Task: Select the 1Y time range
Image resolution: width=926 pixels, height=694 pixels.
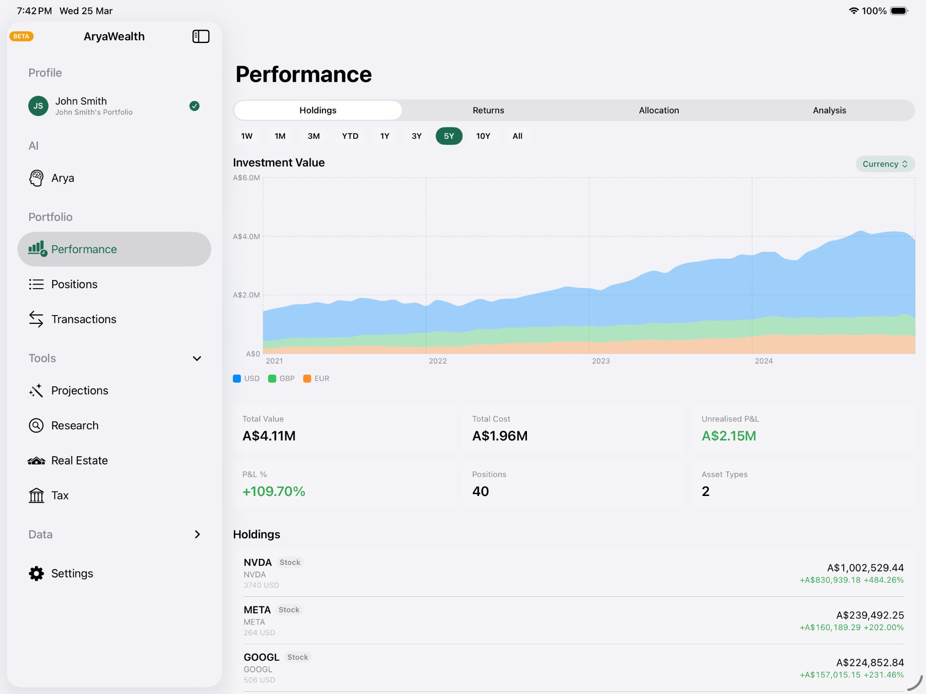Action: point(384,136)
